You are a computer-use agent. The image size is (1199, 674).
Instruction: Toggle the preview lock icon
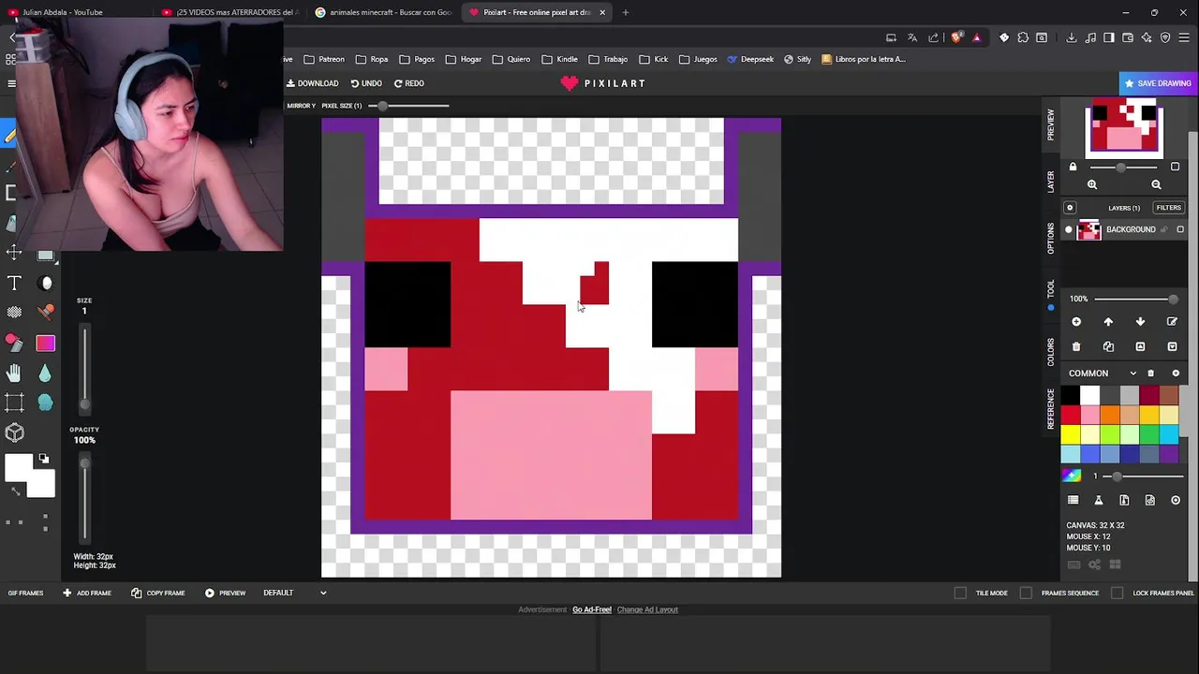click(x=1073, y=167)
